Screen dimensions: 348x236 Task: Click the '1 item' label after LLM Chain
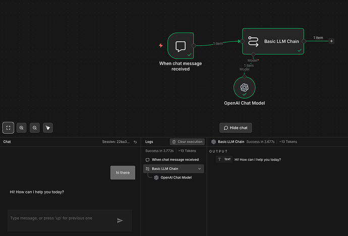[x=318, y=38]
